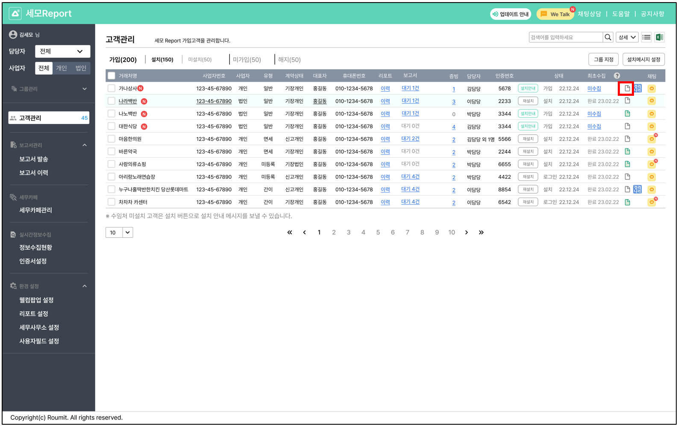The height and width of the screenshot is (426, 678).
Task: Go to page 5 in pagination
Action: [x=378, y=233]
